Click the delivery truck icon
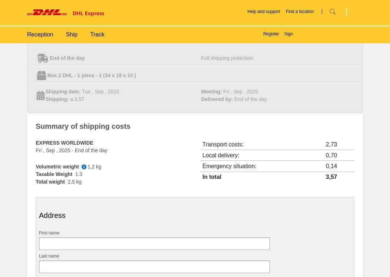This screenshot has width=390, height=277. tap(42, 58)
